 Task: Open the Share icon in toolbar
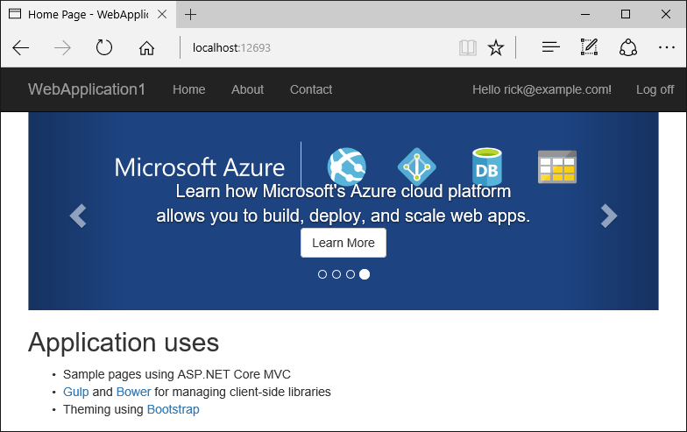point(627,47)
